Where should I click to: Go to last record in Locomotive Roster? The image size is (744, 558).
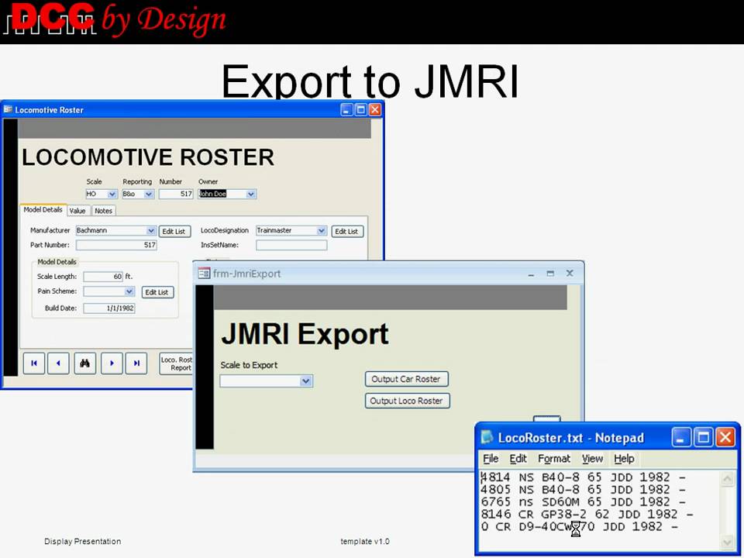(x=136, y=363)
